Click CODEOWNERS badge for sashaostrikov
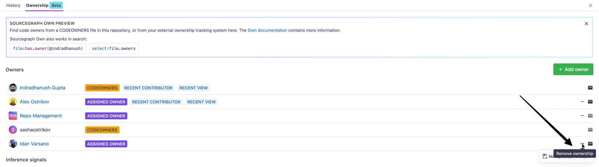Image resolution: width=599 pixels, height=167 pixels. pos(102,130)
